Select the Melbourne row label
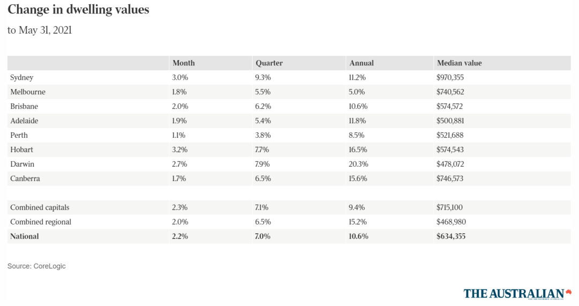 click(27, 92)
